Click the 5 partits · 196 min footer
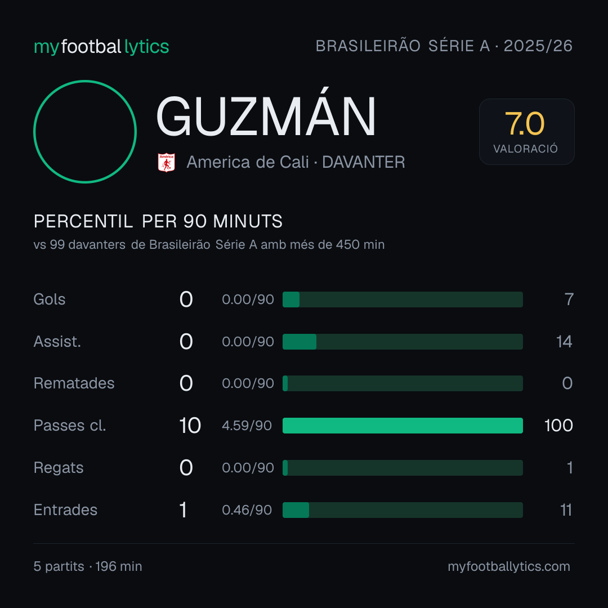The width and height of the screenshot is (608, 608). click(x=88, y=566)
